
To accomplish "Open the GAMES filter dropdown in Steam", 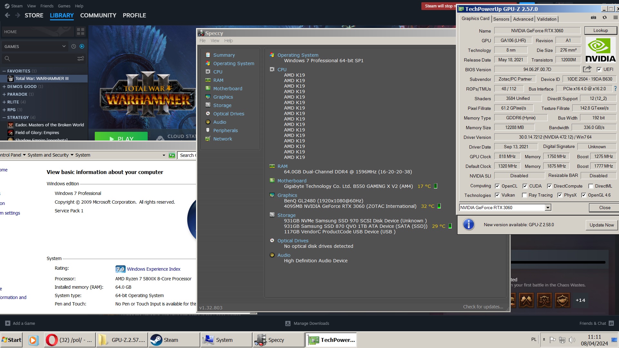I will pos(35,46).
